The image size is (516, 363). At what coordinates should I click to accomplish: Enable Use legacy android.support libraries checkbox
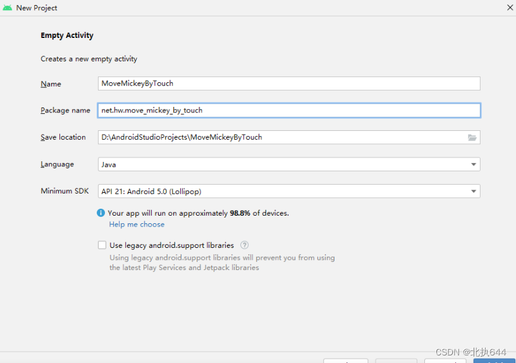[102, 245]
